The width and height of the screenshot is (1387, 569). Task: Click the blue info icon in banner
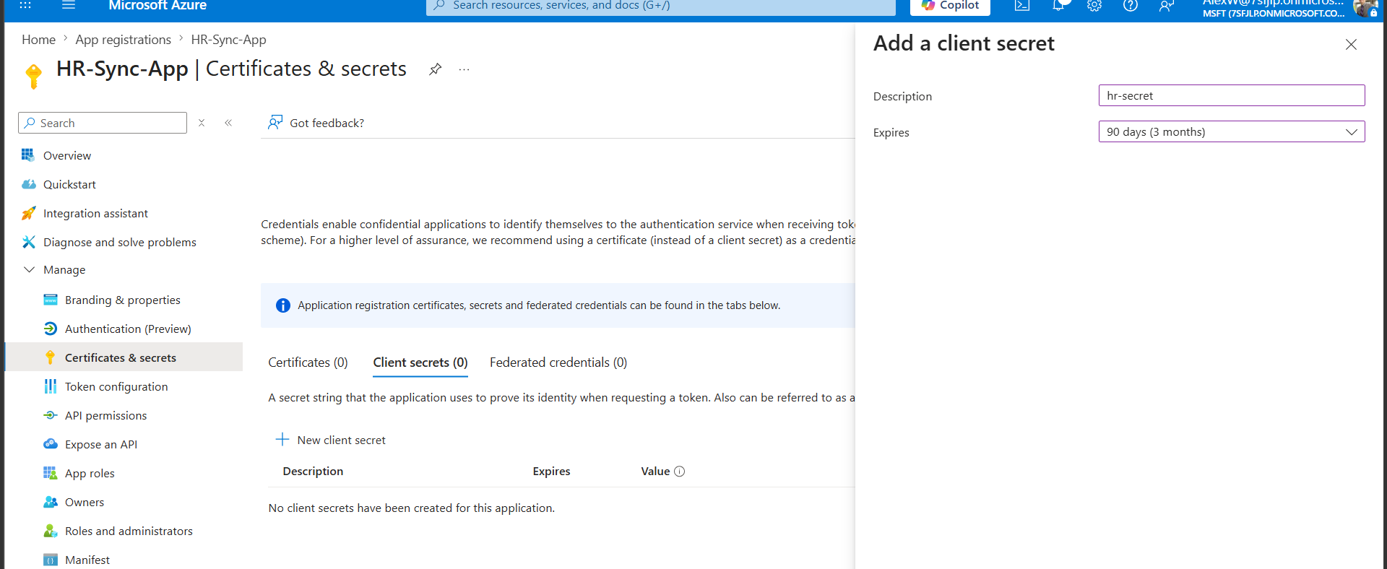coord(283,305)
